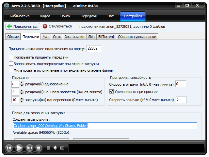
Task: Start playback with the play button
Action: pos(19,148)
